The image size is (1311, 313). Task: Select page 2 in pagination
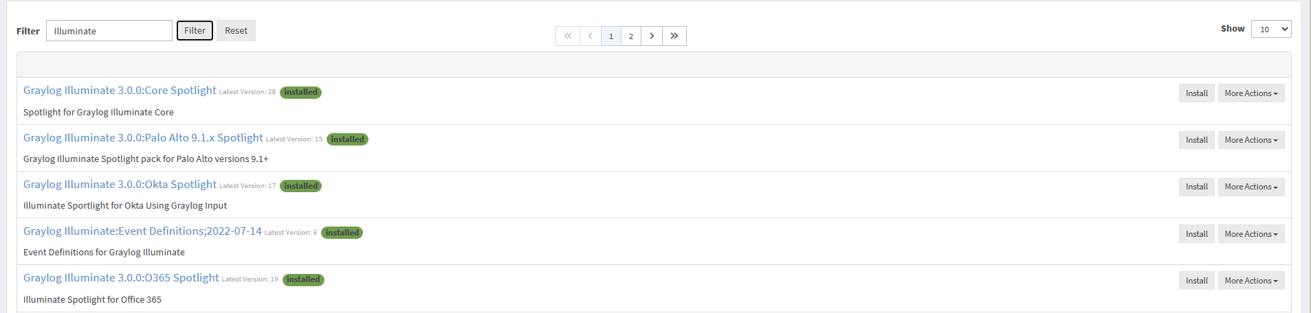click(631, 36)
